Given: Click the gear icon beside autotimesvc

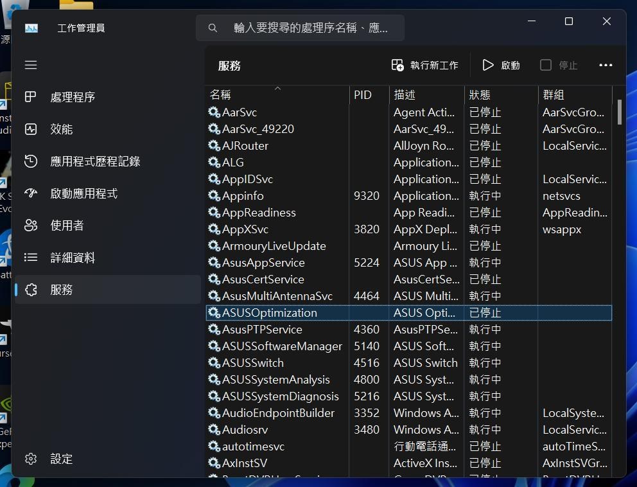Looking at the screenshot, I should [x=214, y=447].
